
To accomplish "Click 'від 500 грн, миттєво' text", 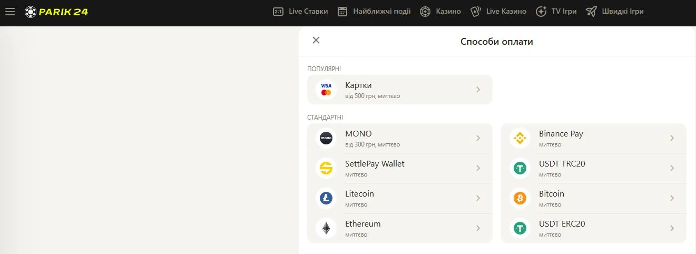I will click(372, 96).
